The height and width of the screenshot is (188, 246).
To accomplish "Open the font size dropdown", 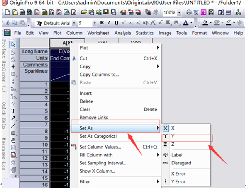I will pyautogui.click(x=95, y=23).
